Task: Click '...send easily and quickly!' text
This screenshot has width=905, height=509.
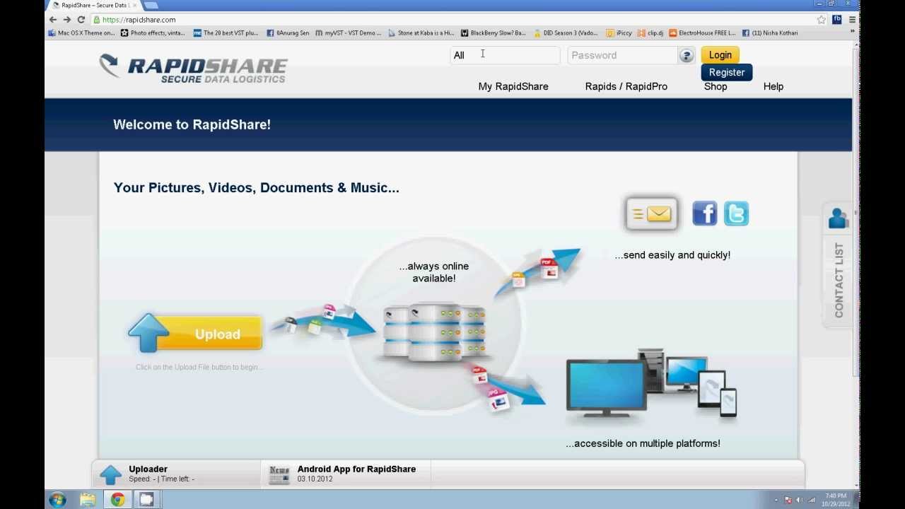Action: coord(672,255)
